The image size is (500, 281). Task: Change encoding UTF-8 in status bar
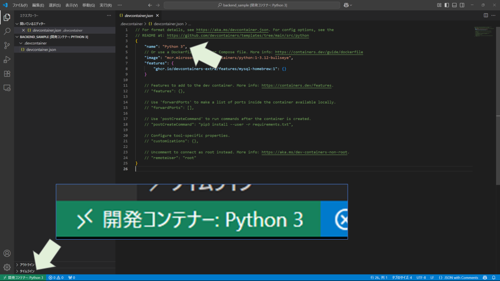(x=421, y=278)
